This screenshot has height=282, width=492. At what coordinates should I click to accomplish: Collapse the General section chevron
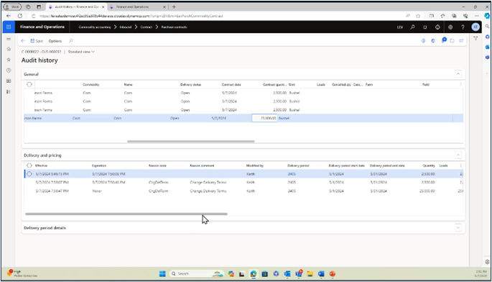pos(458,74)
